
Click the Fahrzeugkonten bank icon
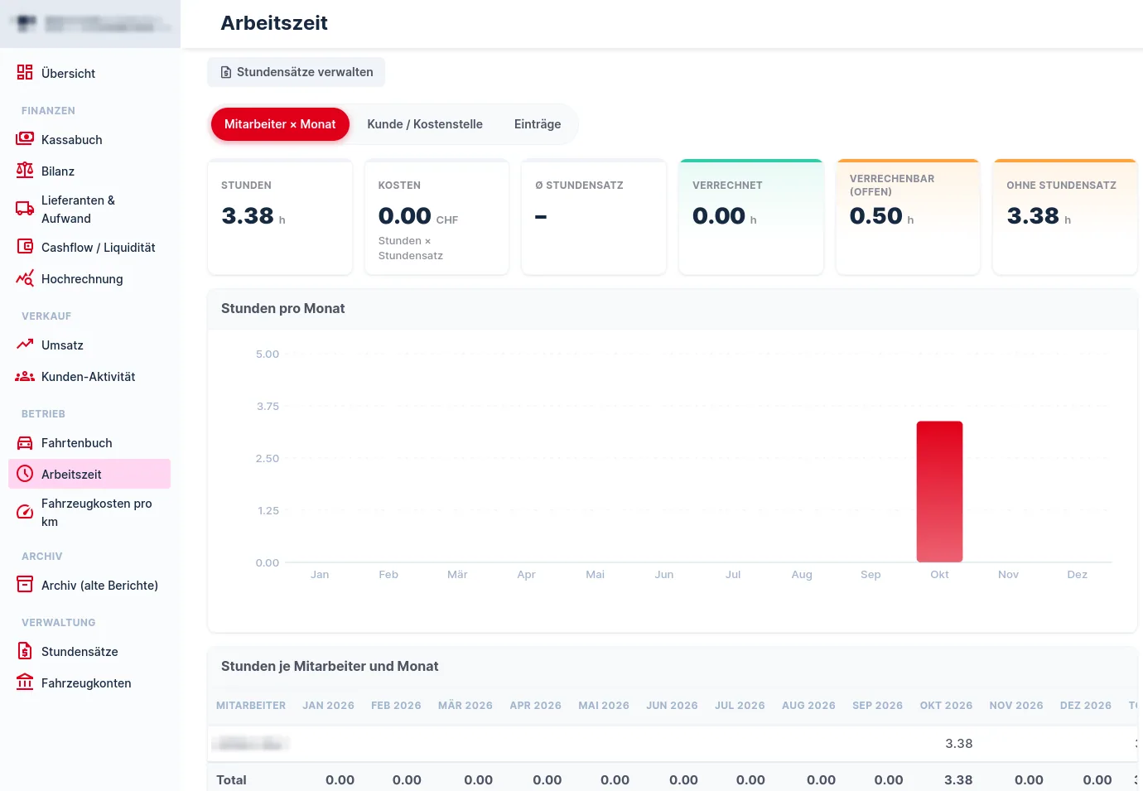(x=25, y=682)
